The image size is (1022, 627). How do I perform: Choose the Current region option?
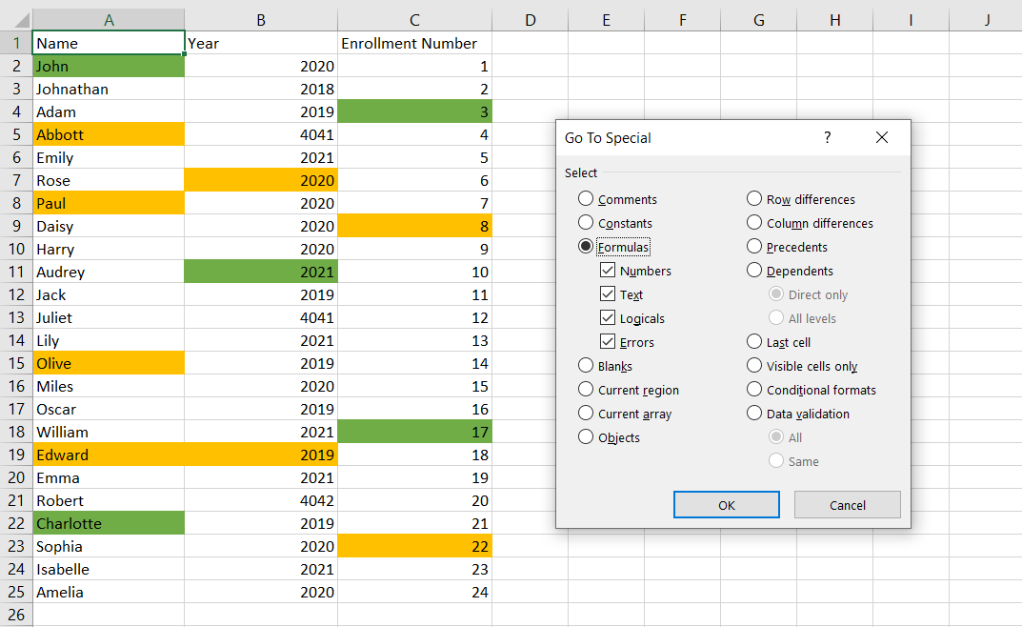click(629, 390)
